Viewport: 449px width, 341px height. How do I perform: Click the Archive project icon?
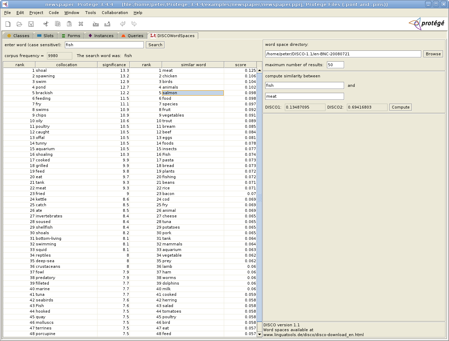[96, 24]
